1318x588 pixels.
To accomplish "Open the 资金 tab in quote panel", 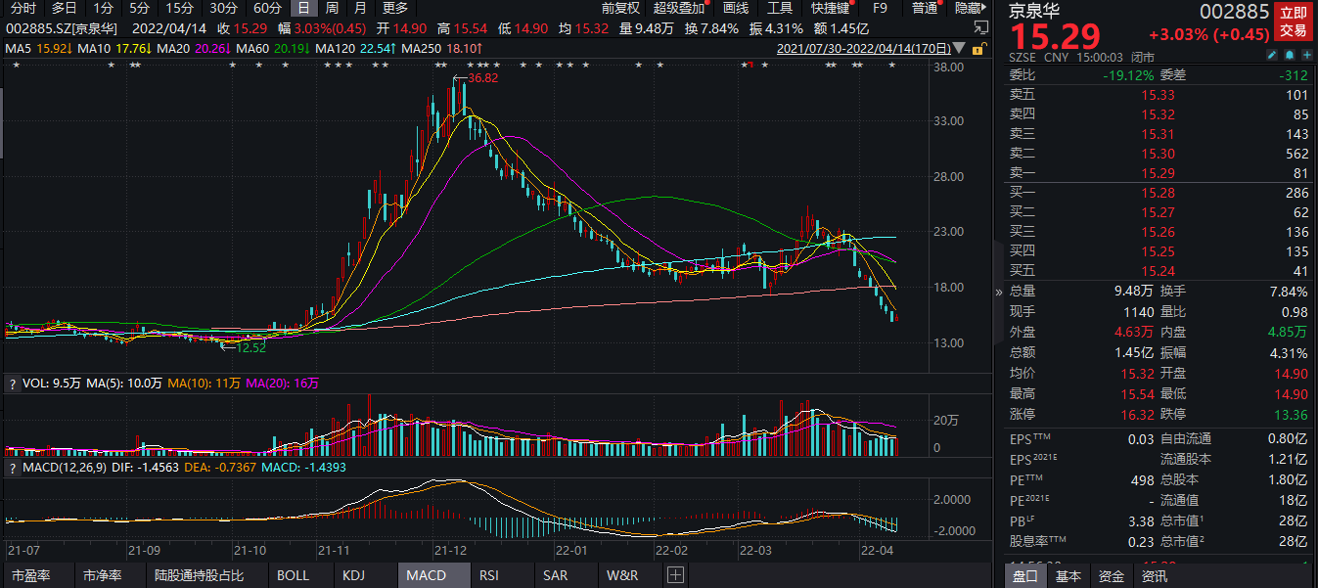I will 1111,576.
